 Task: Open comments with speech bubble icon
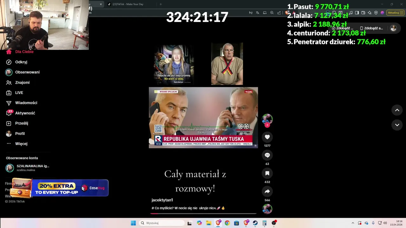click(x=267, y=155)
